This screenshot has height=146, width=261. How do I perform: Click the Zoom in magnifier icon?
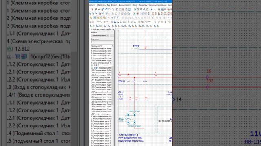(141, 9)
